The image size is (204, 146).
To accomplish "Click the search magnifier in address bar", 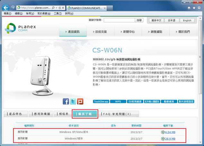I will pyautogui.click(x=53, y=8).
